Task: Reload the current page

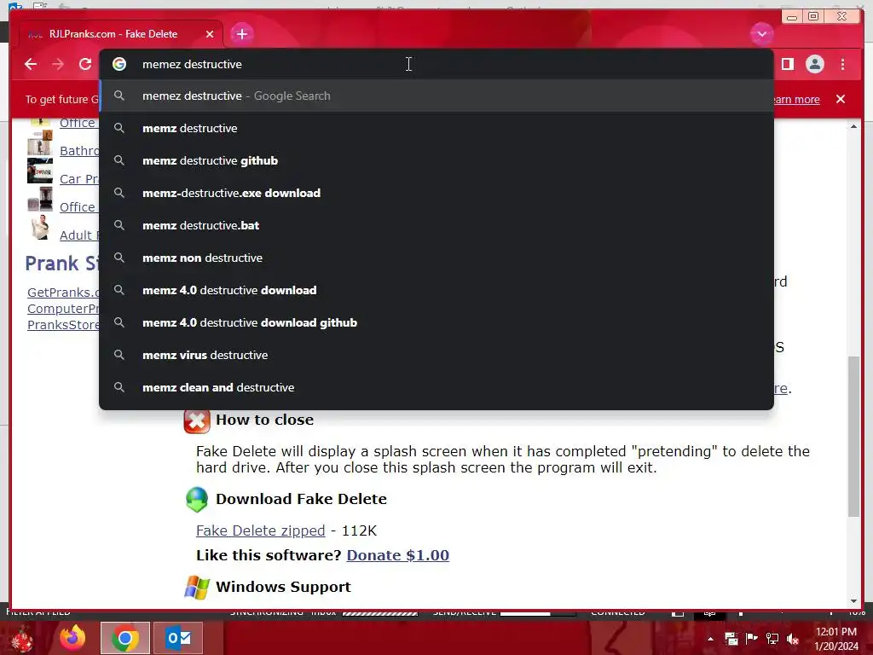Action: 85,64
